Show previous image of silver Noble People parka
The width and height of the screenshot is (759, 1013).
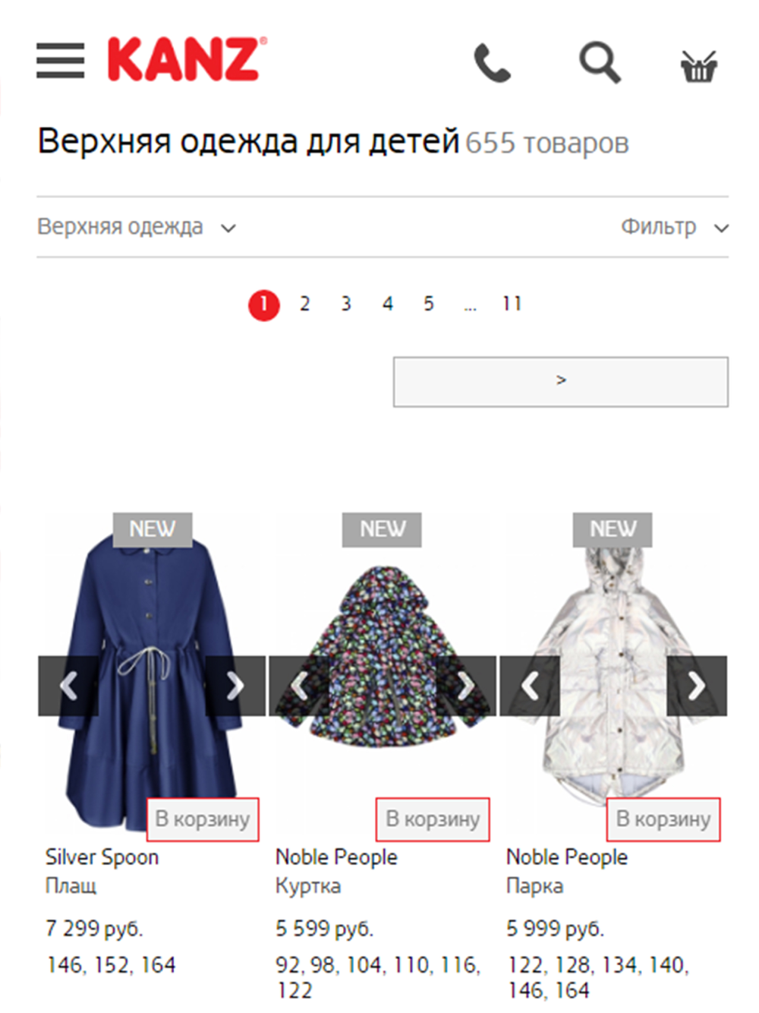point(530,686)
